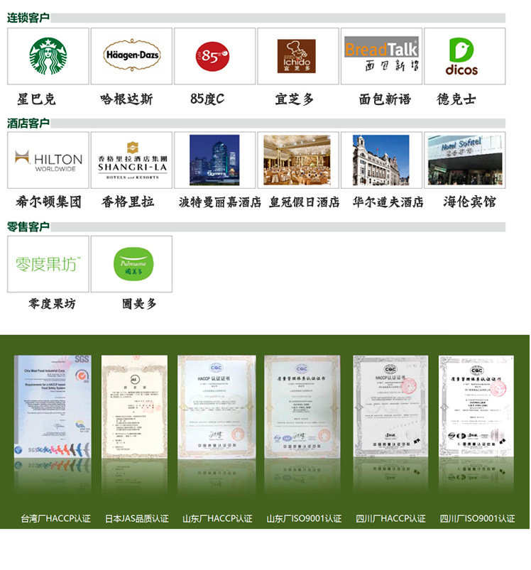This screenshot has height=570, width=531.
Task: Click the 香格里拉 caption
Action: click(x=128, y=202)
